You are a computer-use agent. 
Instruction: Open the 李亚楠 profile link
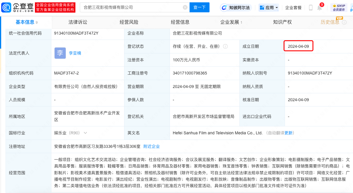[x=75, y=53]
